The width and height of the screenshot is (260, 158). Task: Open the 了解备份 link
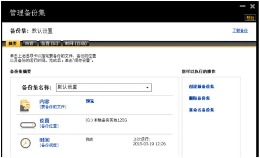coord(240,31)
